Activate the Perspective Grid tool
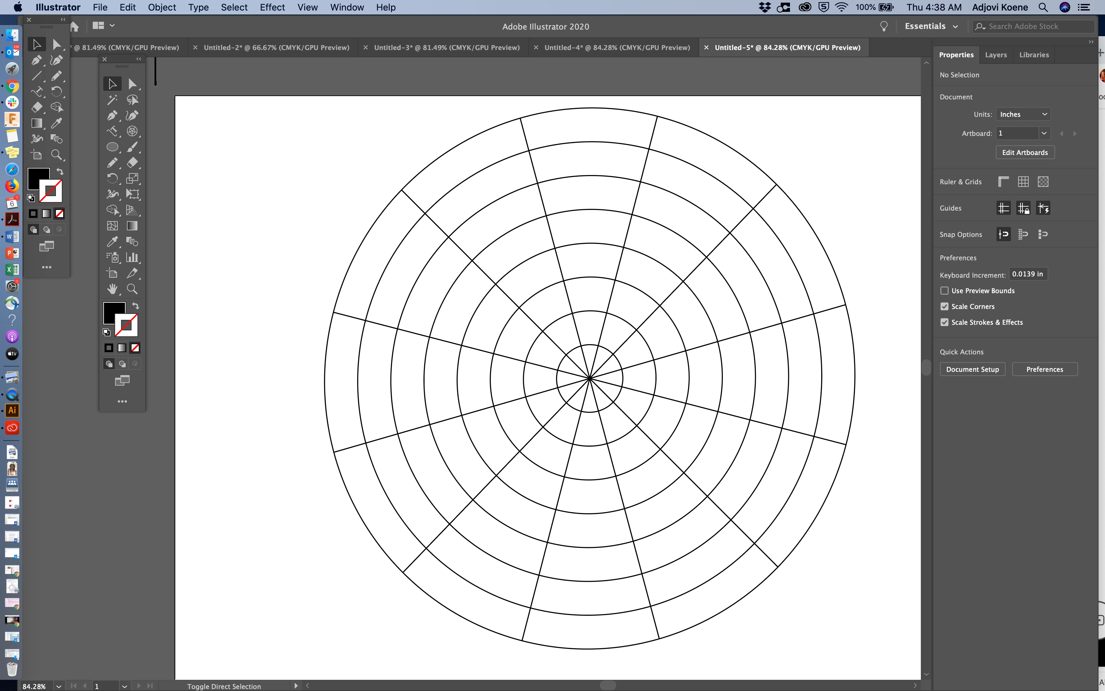Image resolution: width=1105 pixels, height=691 pixels. [x=132, y=210]
